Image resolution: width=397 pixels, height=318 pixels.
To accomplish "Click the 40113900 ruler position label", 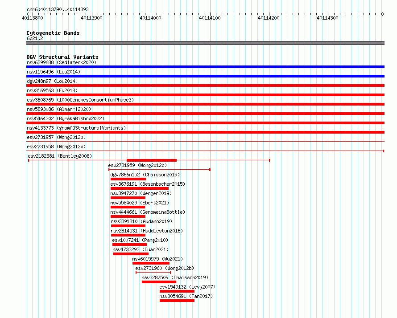I will click(x=91, y=18).
